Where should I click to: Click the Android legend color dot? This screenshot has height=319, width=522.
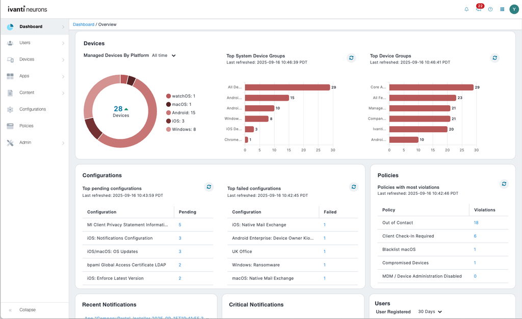point(168,112)
